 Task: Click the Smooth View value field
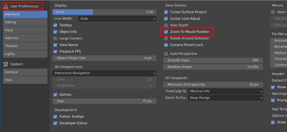(x=213, y=60)
